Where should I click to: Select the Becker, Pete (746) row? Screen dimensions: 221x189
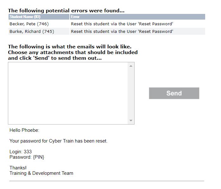pyautogui.click(x=107, y=24)
